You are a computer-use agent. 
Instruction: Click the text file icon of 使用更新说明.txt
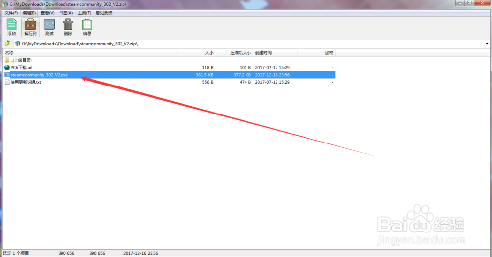point(7,82)
